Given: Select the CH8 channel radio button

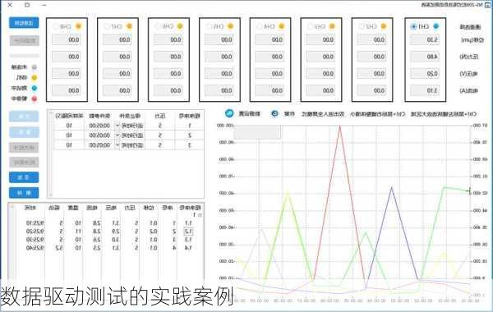Looking at the screenshot, I should click(x=56, y=26).
